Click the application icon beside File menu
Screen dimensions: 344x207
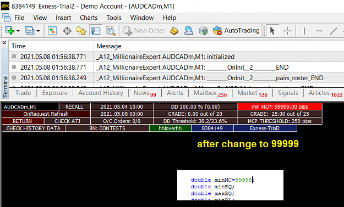[x=6, y=18]
